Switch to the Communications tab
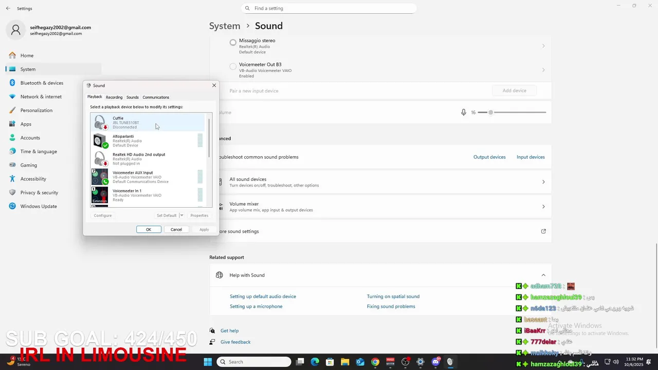658x370 pixels. coord(156,97)
